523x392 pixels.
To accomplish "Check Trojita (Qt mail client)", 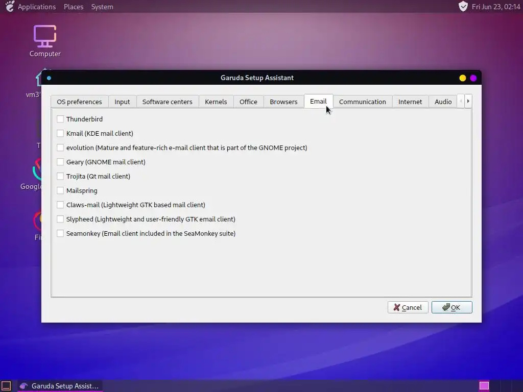I will (60, 176).
